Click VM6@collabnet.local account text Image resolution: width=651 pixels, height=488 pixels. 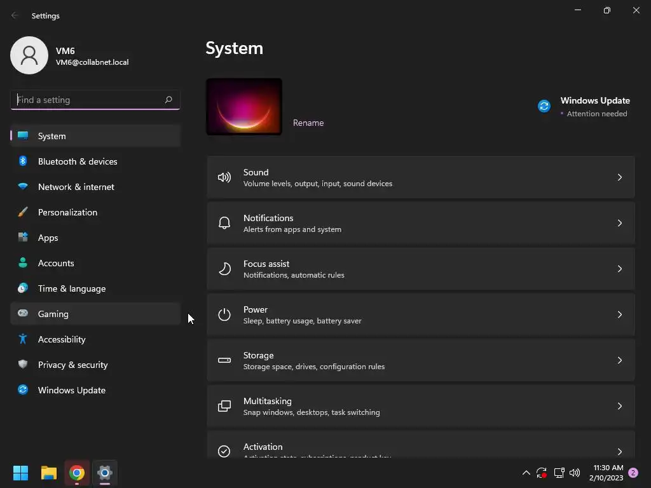tap(92, 62)
